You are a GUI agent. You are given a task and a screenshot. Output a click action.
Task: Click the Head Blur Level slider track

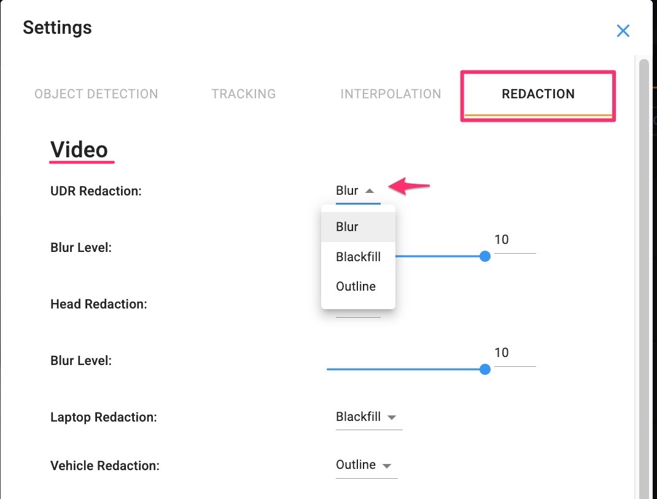405,369
